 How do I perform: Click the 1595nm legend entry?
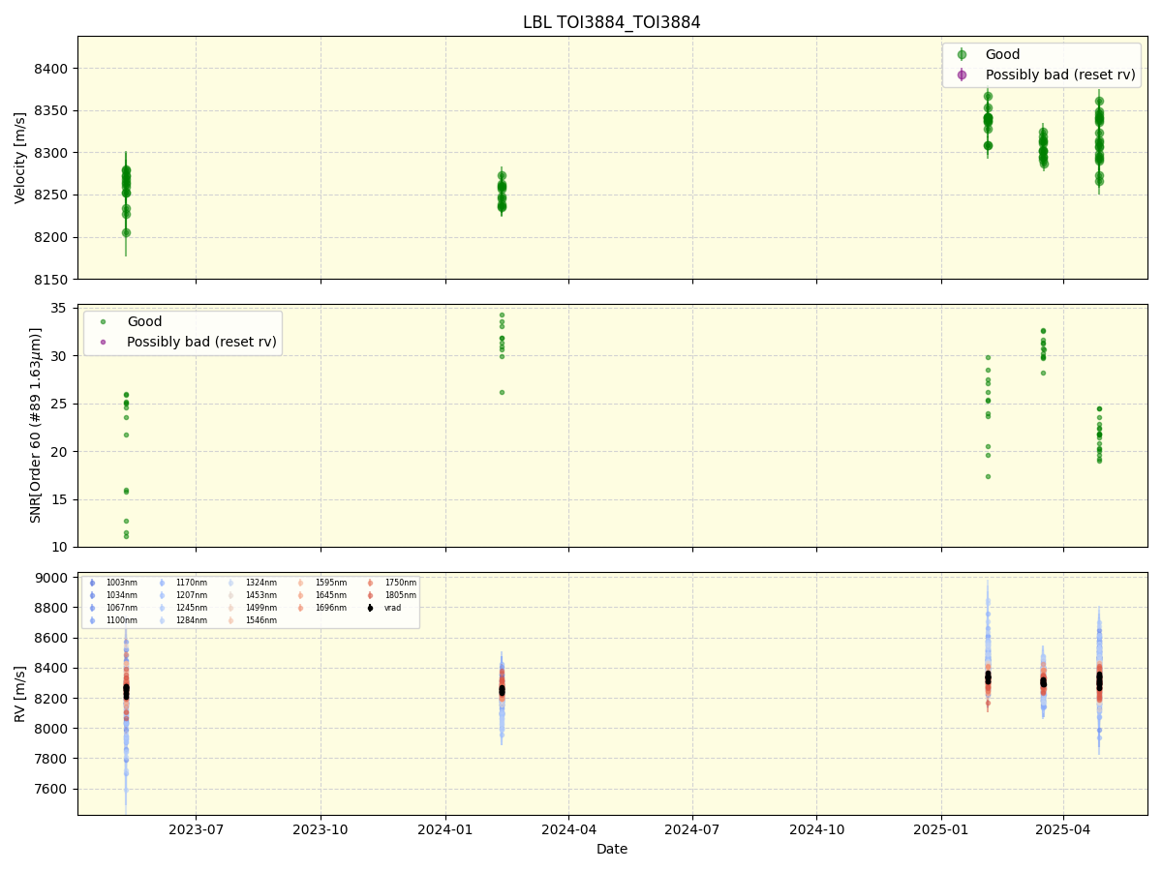(330, 583)
